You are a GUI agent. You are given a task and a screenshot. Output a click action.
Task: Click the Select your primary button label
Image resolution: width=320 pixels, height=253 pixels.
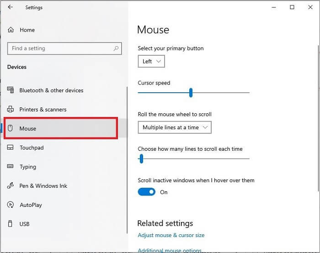tap(171, 48)
